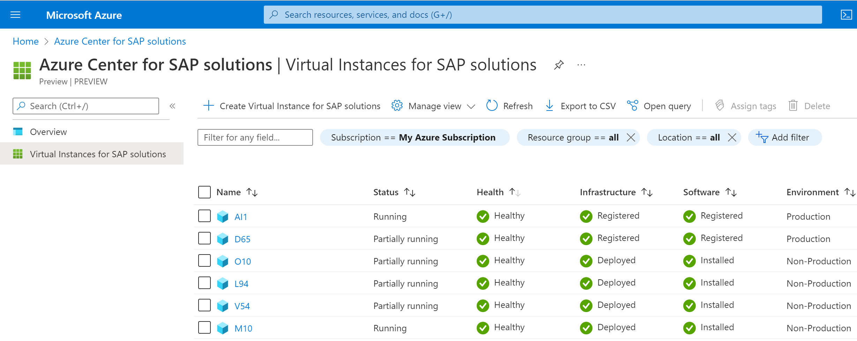Select Virtual Instances for SAP solutions menu item

[98, 154]
